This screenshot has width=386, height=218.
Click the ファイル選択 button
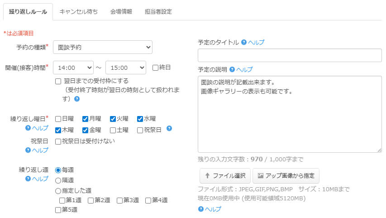[225, 176]
